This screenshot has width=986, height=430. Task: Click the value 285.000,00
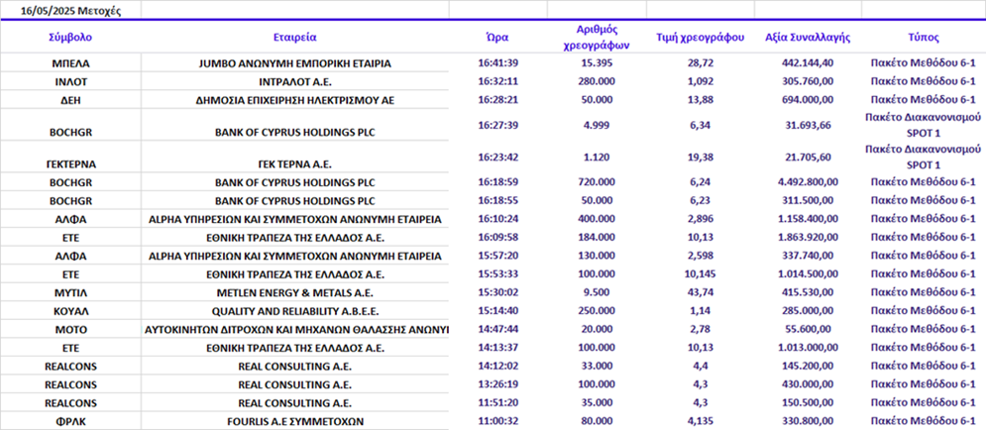click(808, 310)
